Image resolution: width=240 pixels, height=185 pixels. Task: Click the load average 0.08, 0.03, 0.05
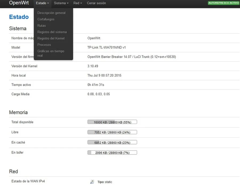(x=99, y=94)
